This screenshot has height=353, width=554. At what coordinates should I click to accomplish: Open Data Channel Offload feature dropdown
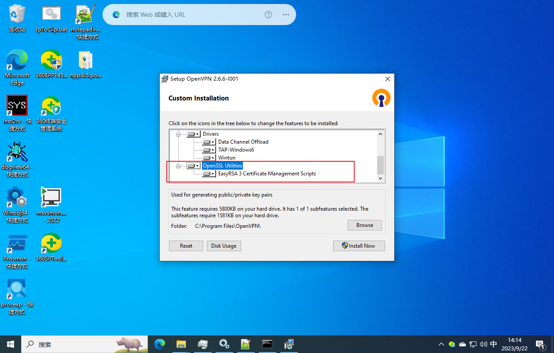pos(209,142)
